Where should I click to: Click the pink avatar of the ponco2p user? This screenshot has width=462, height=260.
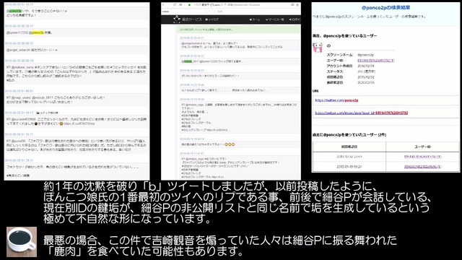(x=318, y=47)
